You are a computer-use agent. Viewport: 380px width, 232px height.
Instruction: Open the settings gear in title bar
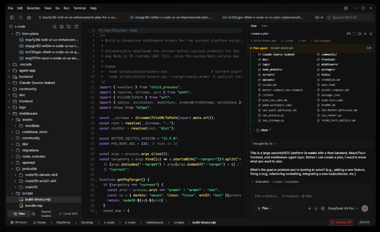[346, 8]
